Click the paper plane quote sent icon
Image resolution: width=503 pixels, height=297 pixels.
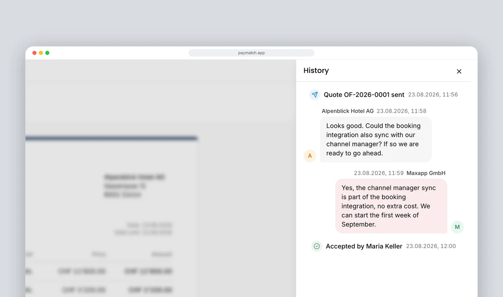[x=315, y=95]
